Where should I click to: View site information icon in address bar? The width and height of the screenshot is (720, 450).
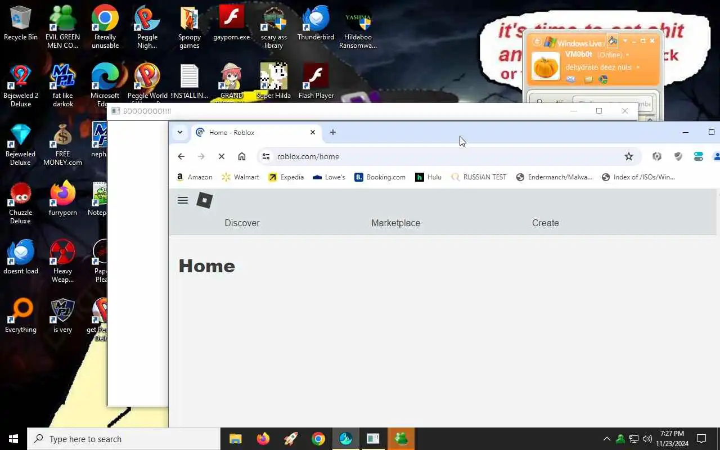pos(266,156)
